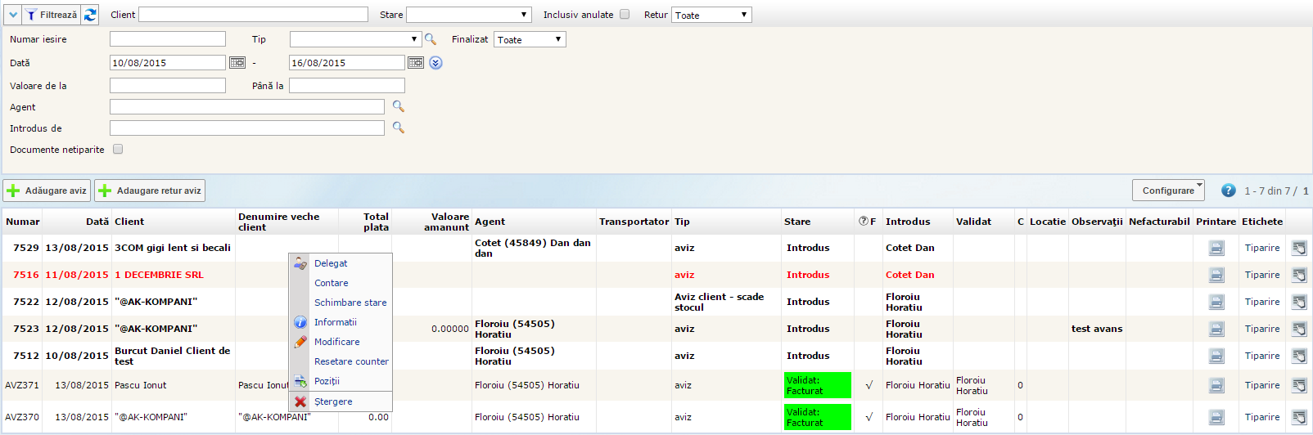Screen dimensions: 1313x435
Task: Click Tiparire link for aviz 7523
Action: [x=1261, y=330]
